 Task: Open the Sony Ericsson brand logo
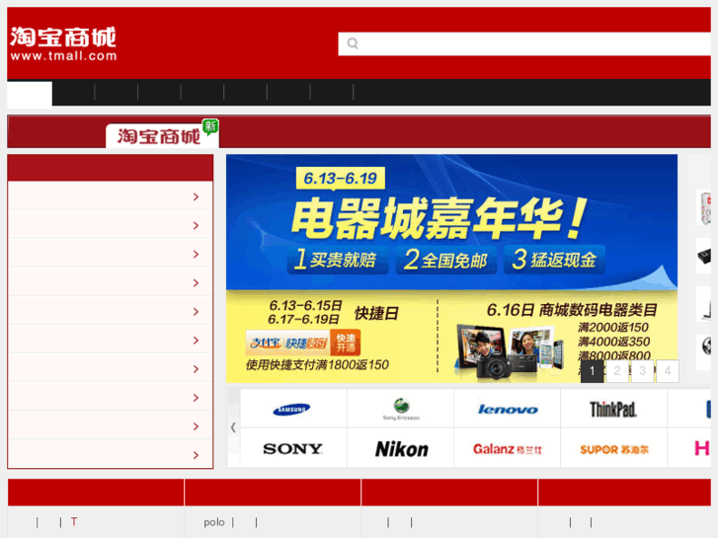click(x=401, y=409)
